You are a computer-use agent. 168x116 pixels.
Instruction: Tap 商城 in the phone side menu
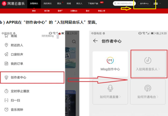pyautogui.click(x=14, y=36)
